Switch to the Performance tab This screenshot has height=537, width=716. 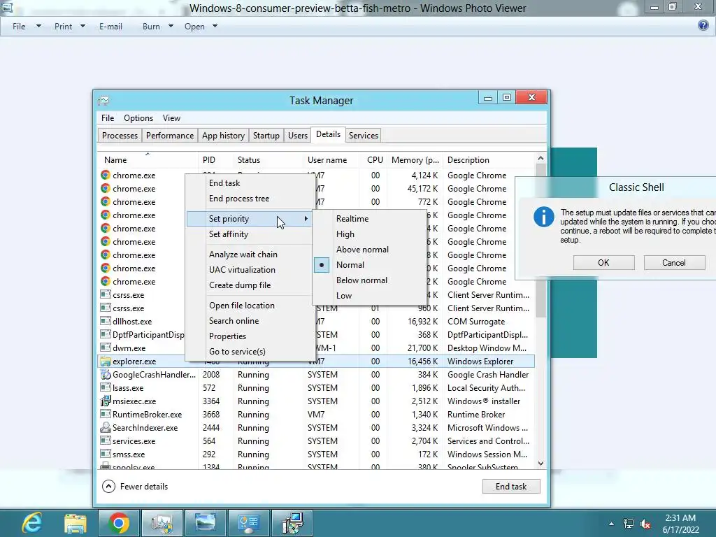(x=170, y=136)
